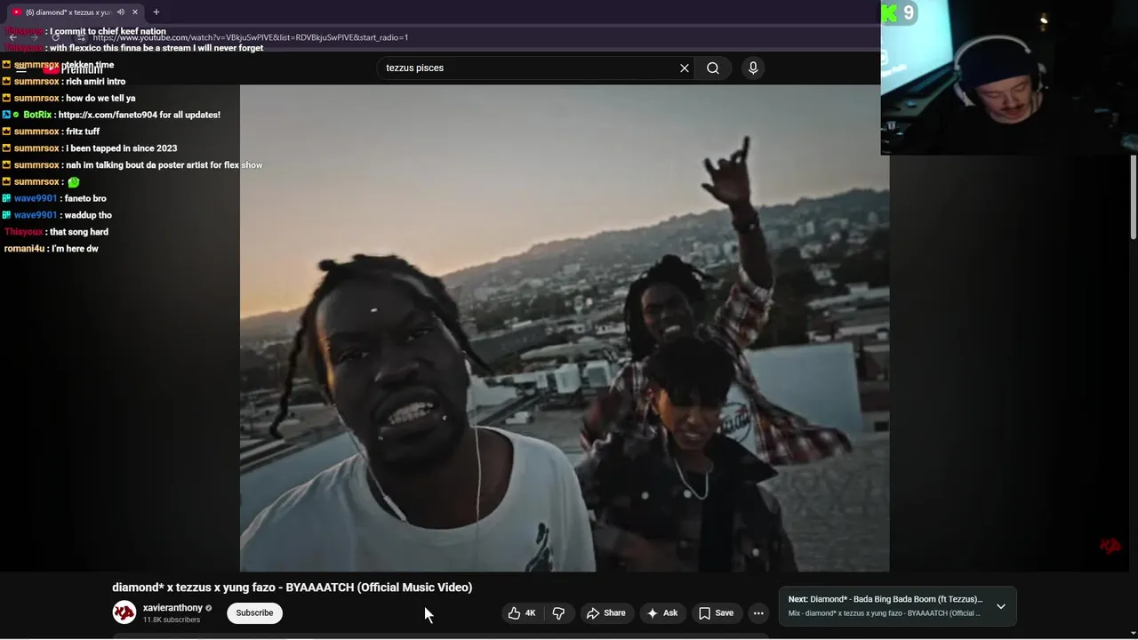Start voice search with the microphone icon
Screen dimensions: 1138x640
click(753, 68)
